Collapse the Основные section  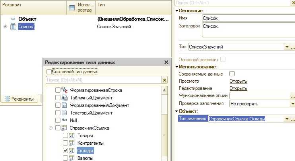177,11
